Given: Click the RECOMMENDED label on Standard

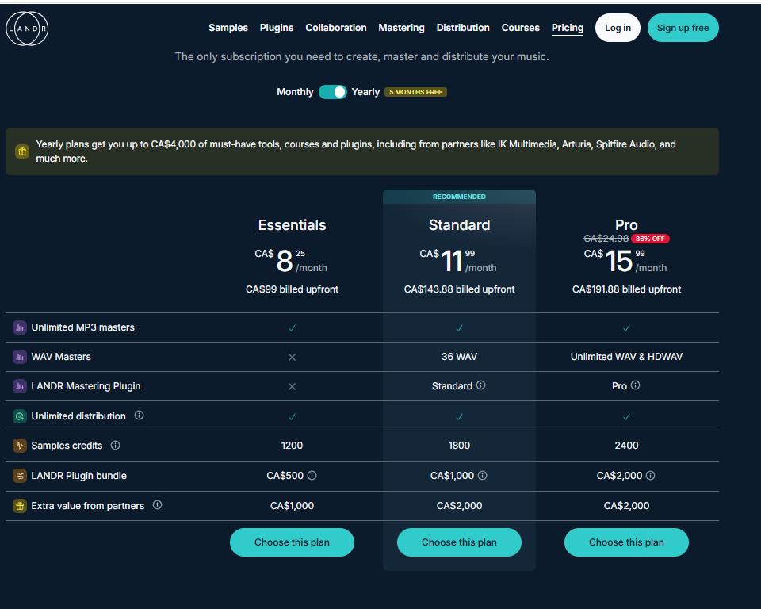Looking at the screenshot, I should coord(459,197).
